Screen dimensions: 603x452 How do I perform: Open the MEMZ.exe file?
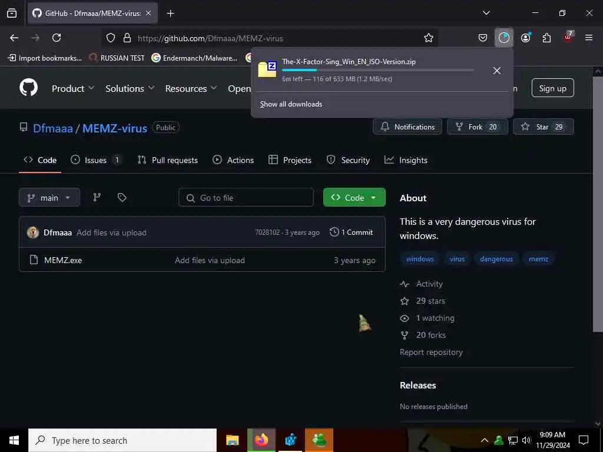click(63, 260)
